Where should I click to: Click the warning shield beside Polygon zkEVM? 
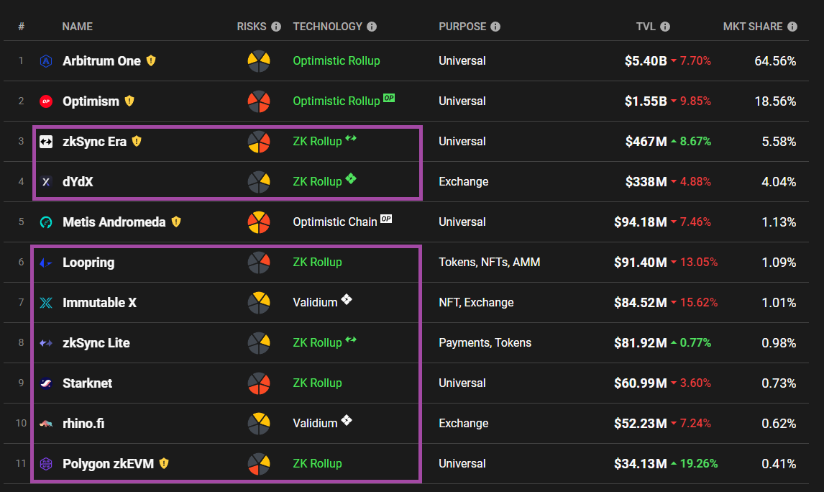point(164,463)
